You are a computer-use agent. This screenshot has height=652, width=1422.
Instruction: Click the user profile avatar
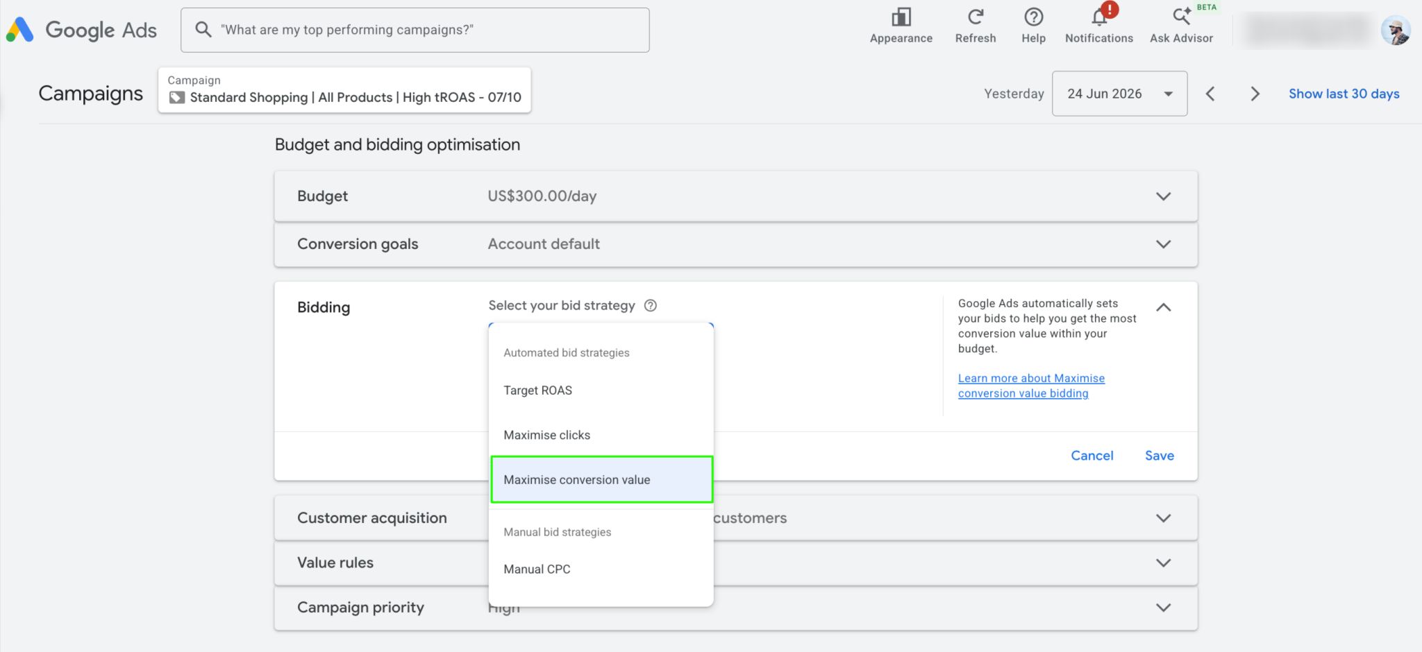tap(1395, 30)
